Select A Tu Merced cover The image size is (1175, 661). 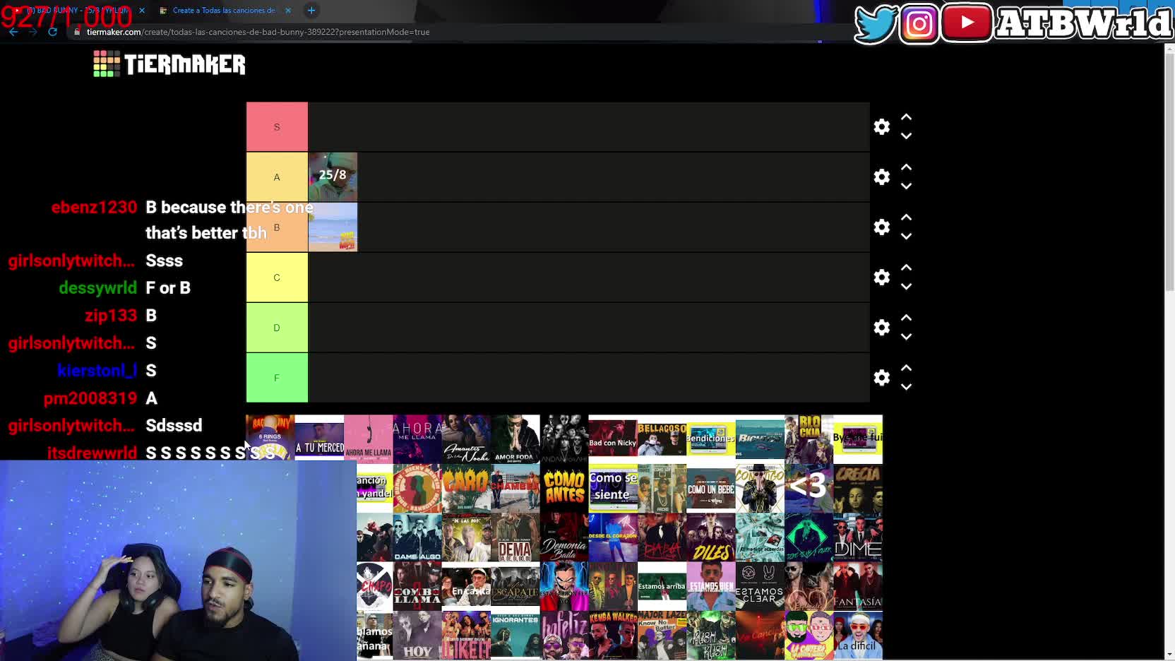click(319, 439)
